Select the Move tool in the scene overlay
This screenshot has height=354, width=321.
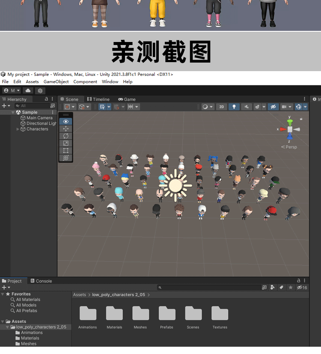point(65,129)
